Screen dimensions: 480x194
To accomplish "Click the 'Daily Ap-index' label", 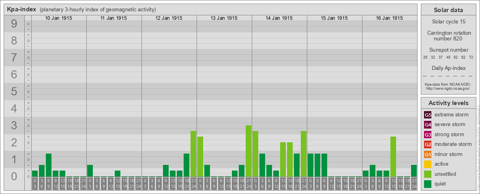I will click(448, 68).
